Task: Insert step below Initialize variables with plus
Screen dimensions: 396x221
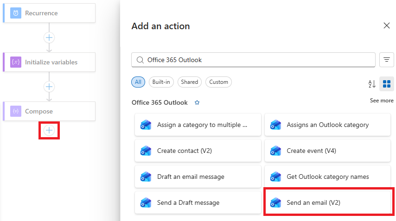Action: [x=49, y=87]
